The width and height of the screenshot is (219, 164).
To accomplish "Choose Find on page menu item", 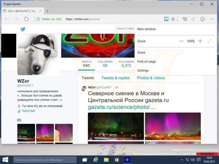I will click(x=146, y=62).
